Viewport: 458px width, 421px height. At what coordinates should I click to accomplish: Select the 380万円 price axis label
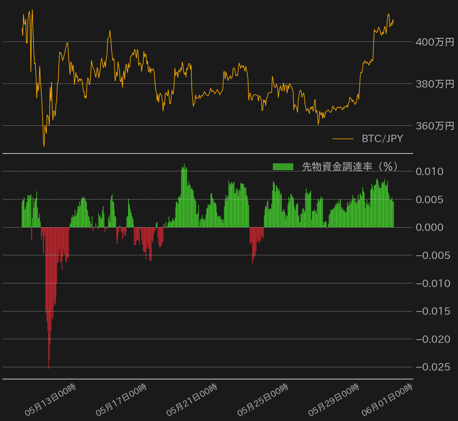(x=435, y=84)
